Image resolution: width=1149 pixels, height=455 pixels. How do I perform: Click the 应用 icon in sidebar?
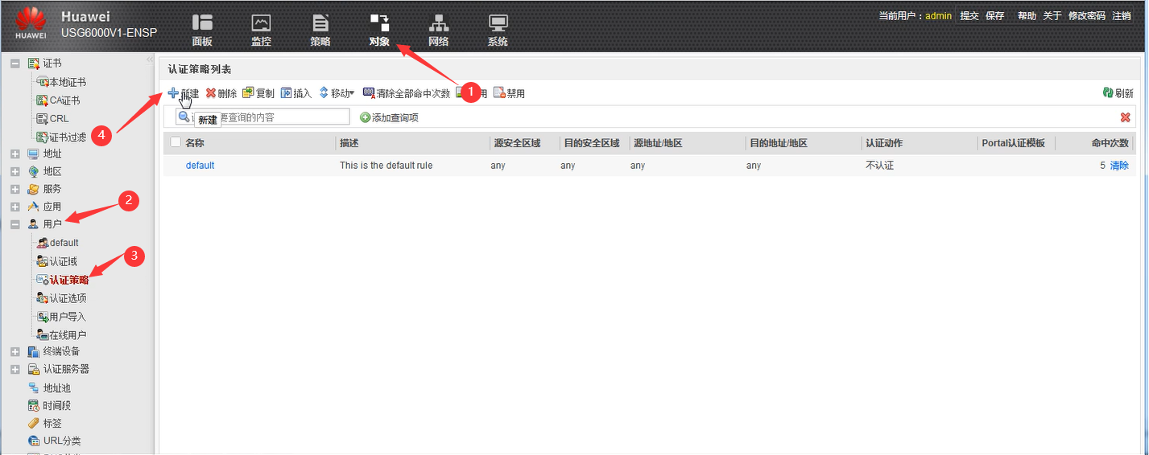(33, 207)
